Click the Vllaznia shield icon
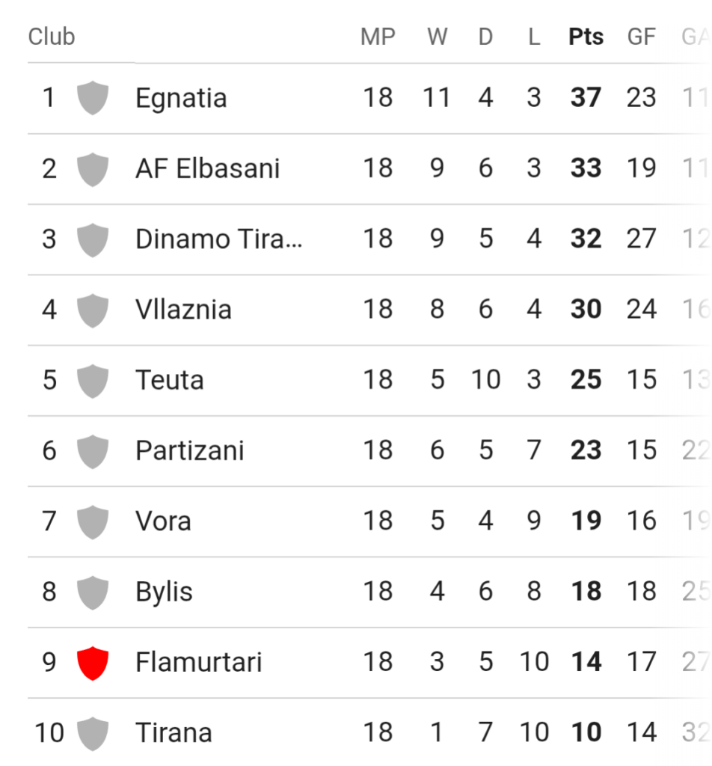 click(x=93, y=310)
